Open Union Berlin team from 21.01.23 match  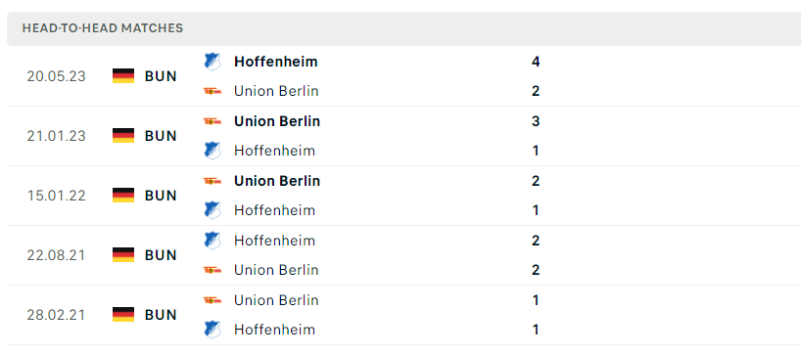[x=277, y=121]
